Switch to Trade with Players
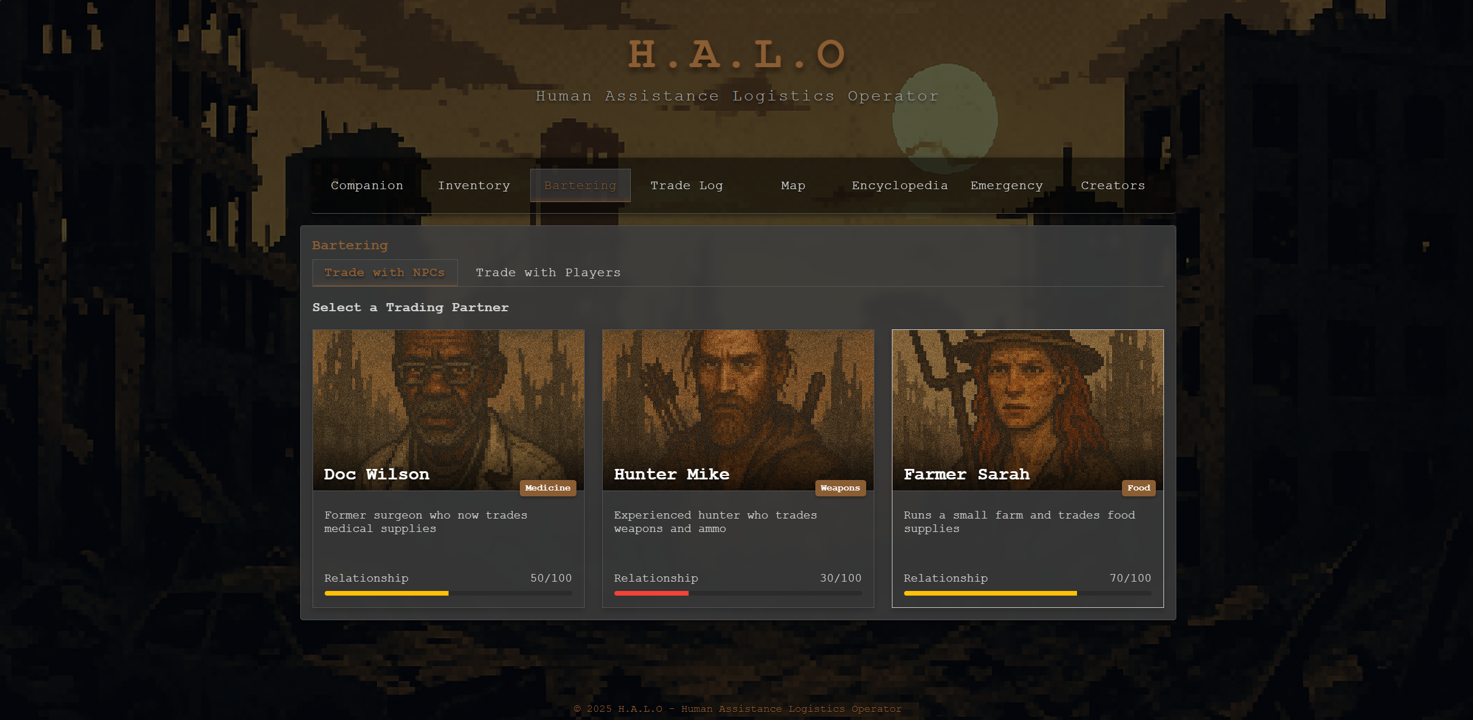1473x720 pixels. click(547, 273)
